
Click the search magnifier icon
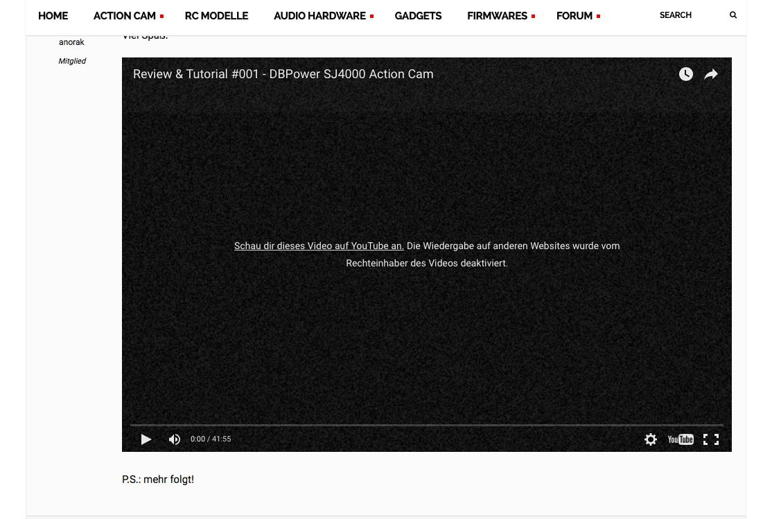tap(733, 15)
